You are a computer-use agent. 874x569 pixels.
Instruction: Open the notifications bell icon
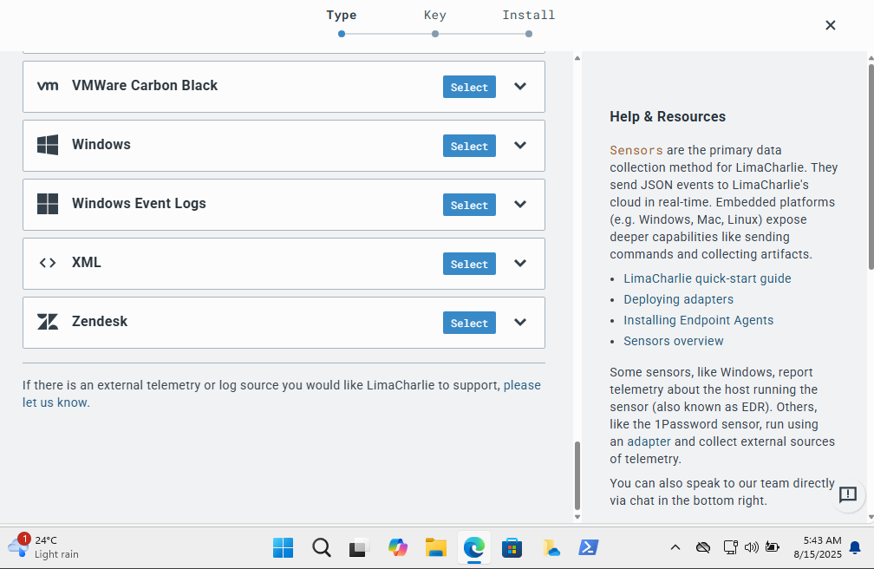tap(855, 548)
